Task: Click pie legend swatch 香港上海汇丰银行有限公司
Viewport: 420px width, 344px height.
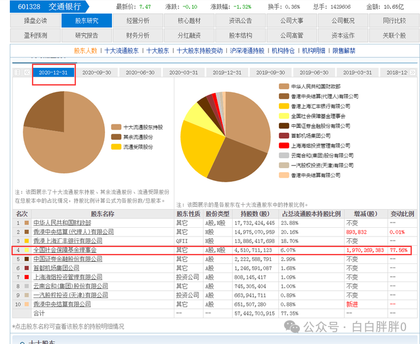Action: coord(284,106)
